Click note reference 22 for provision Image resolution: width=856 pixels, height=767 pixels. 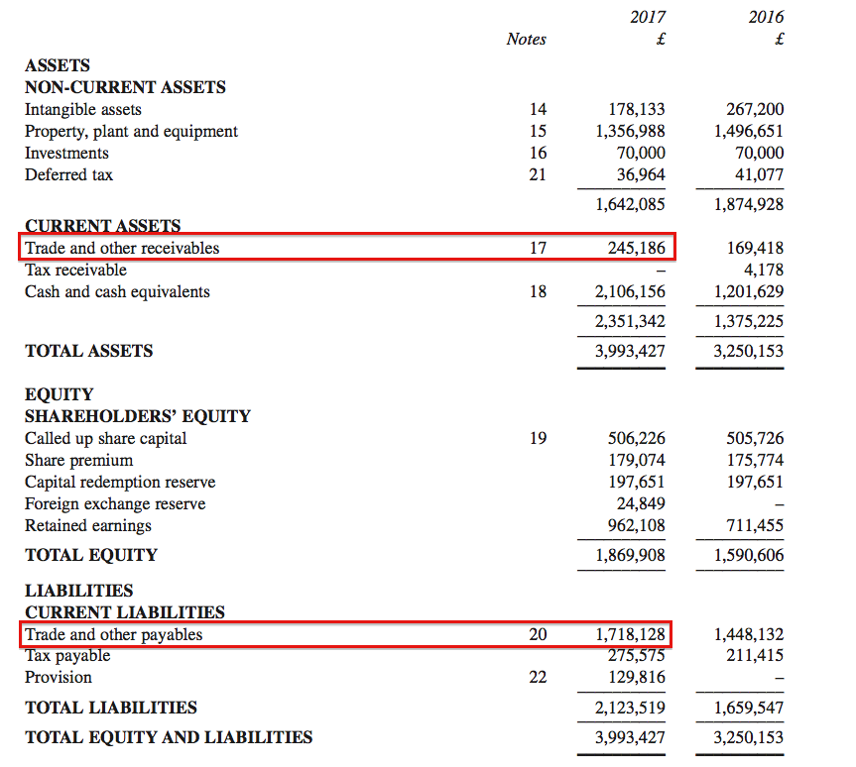538,678
